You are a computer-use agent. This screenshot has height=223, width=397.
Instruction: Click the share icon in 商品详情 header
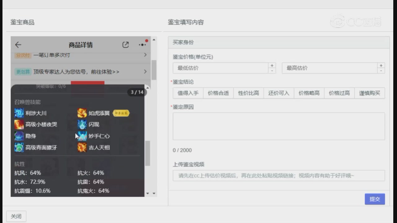coord(125,45)
